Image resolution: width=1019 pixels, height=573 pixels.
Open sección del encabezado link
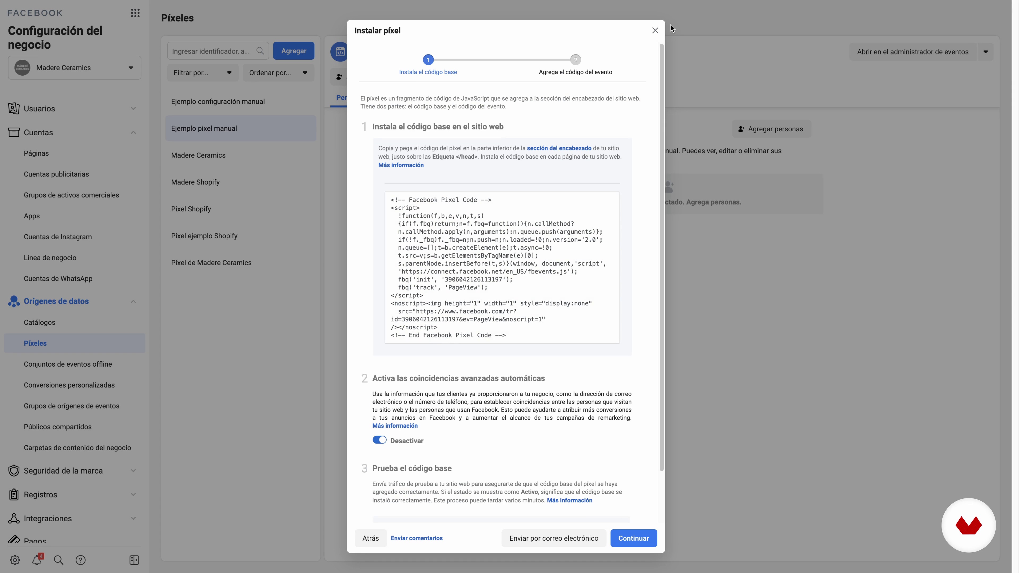coord(559,148)
